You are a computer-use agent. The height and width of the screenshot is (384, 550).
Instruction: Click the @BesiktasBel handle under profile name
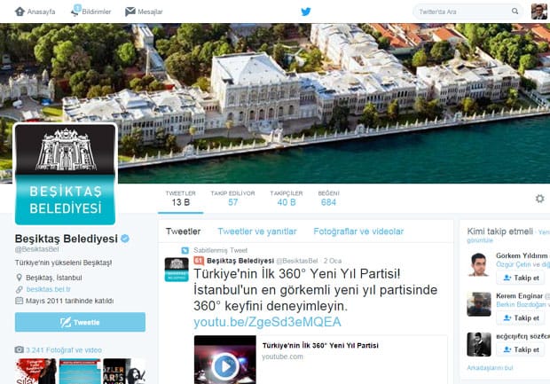[x=36, y=249]
